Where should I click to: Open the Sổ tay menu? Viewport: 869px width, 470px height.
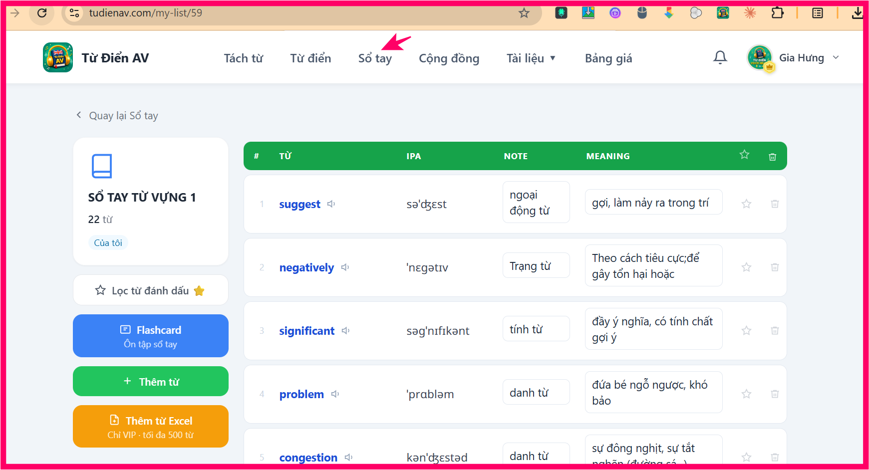point(375,58)
